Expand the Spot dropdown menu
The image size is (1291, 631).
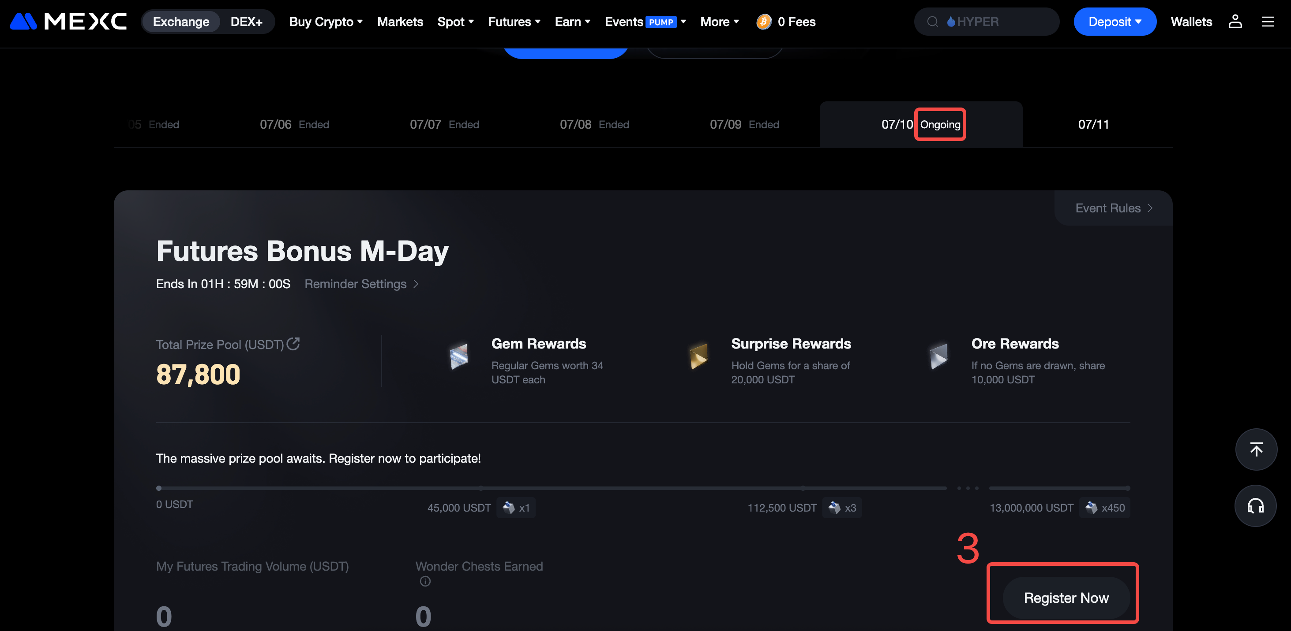click(455, 22)
